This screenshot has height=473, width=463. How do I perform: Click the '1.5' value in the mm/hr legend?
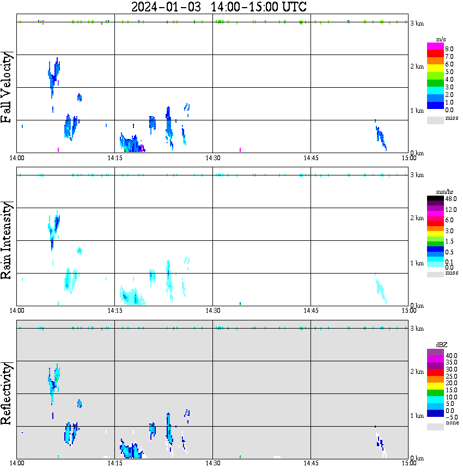449,241
